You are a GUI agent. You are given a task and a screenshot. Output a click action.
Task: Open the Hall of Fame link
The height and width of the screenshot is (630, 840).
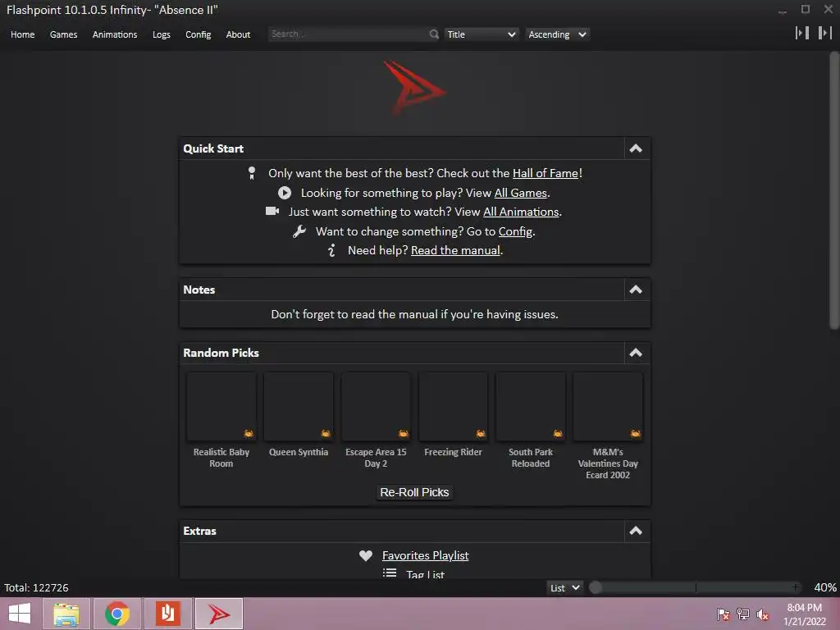coord(546,173)
